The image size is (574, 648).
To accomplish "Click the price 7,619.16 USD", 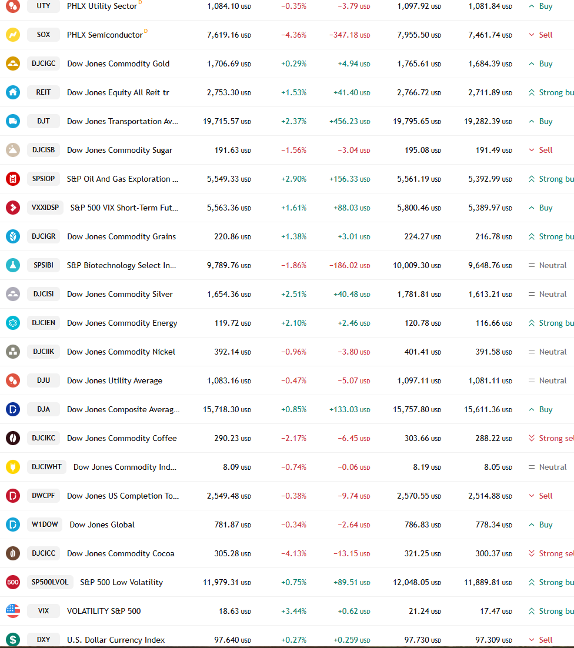I will click(x=229, y=35).
